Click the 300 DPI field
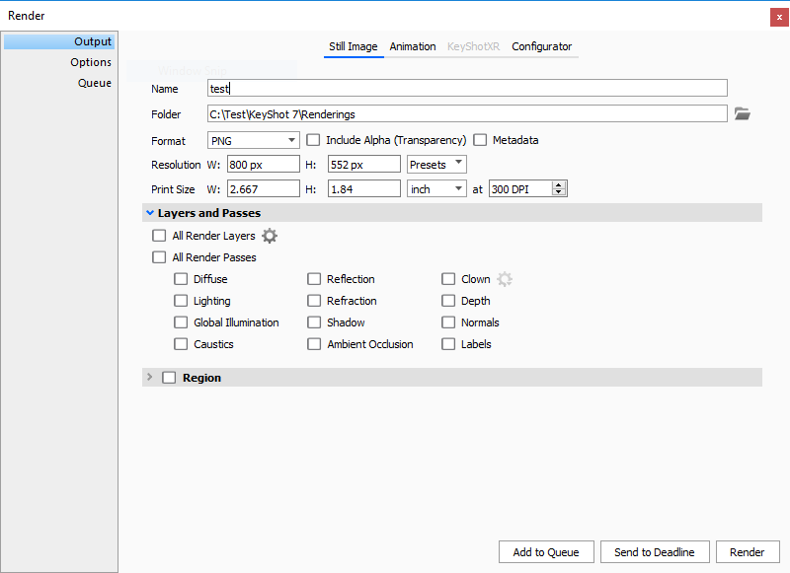 [520, 189]
